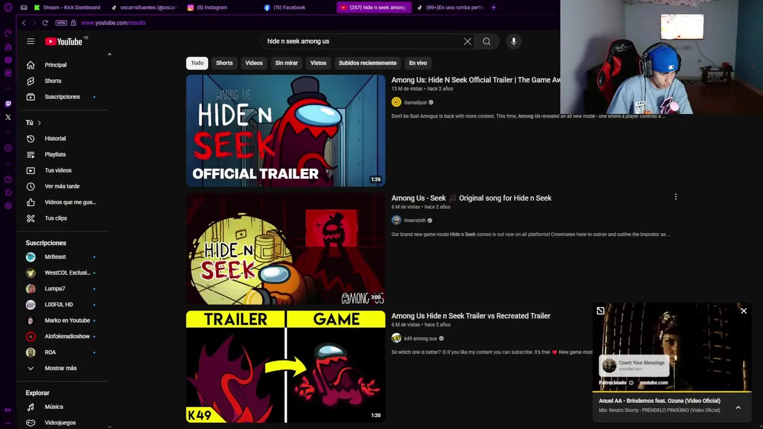Click Innersloth channel avatar
Viewport: 763px width, 429px height.
click(396, 220)
